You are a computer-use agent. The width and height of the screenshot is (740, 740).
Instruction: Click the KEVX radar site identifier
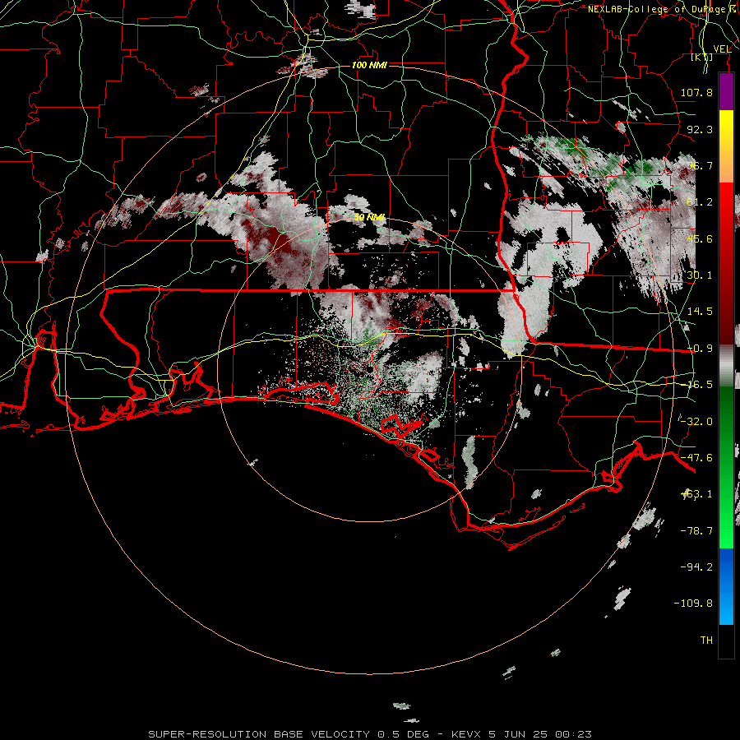point(466,734)
